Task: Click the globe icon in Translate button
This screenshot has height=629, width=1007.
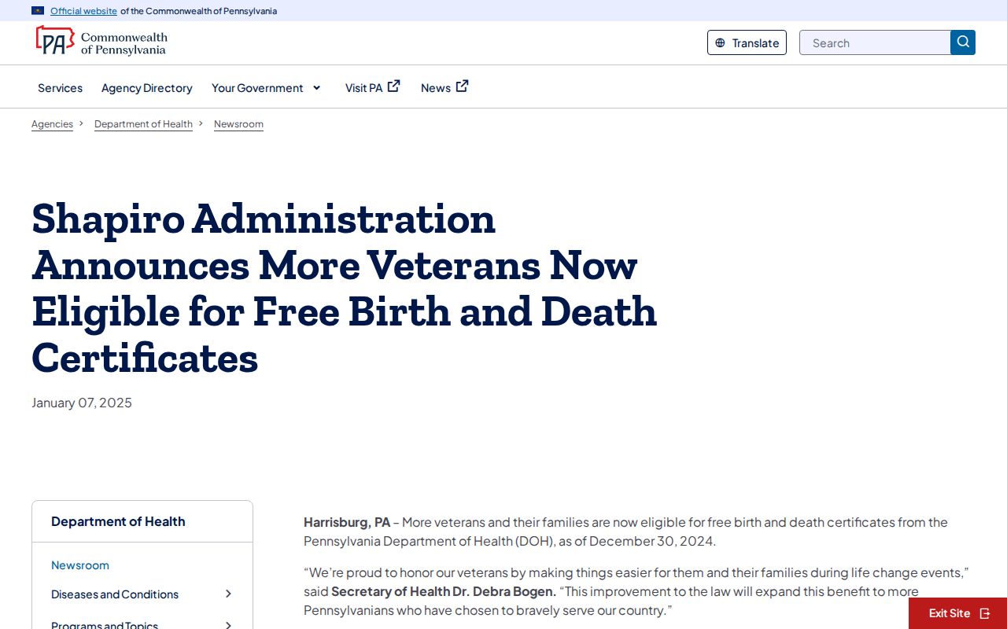Action: 720,43
